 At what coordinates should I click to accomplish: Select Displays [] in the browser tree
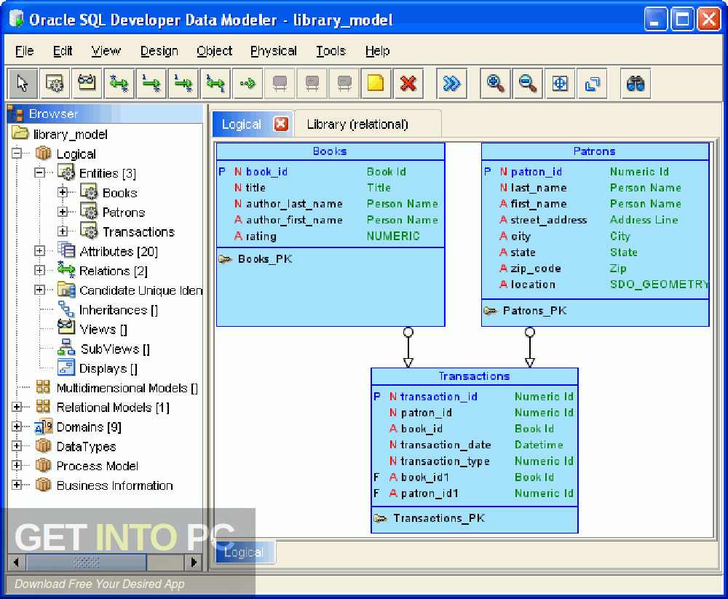pos(108,368)
